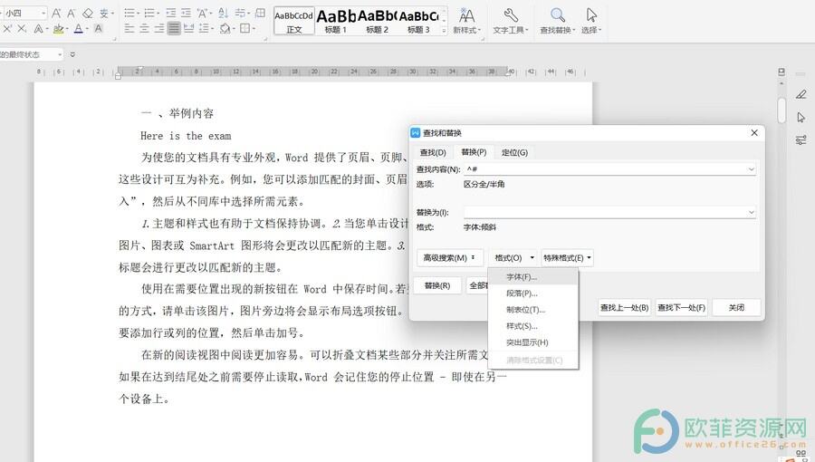The height and width of the screenshot is (462, 815).
Task: Open the 查找内容 history dropdown arrow
Action: tap(751, 168)
